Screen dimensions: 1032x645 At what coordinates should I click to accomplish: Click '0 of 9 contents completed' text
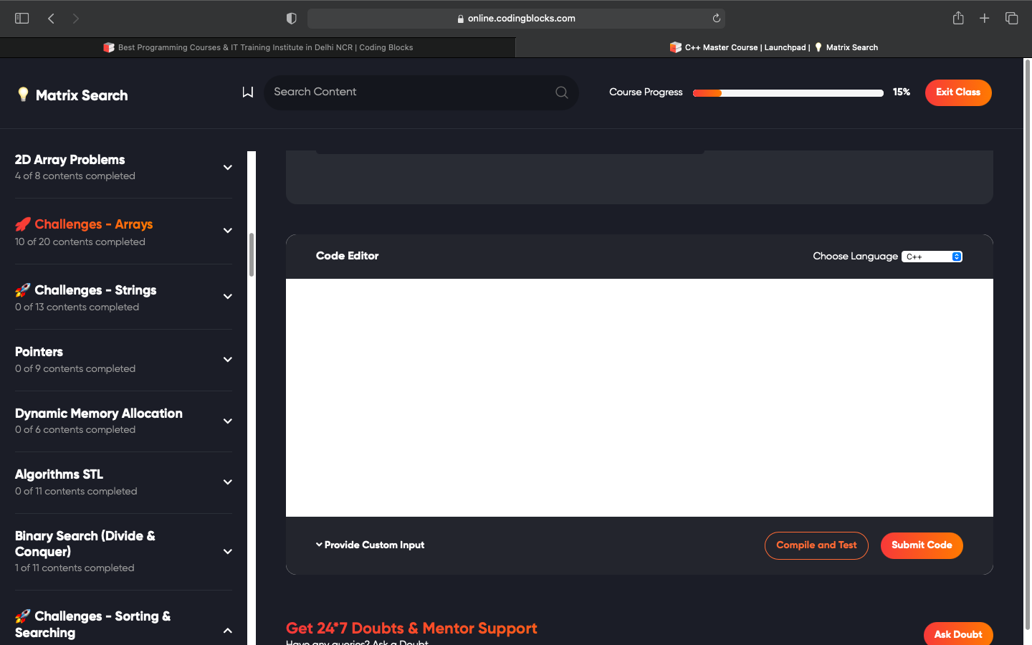pyautogui.click(x=75, y=369)
